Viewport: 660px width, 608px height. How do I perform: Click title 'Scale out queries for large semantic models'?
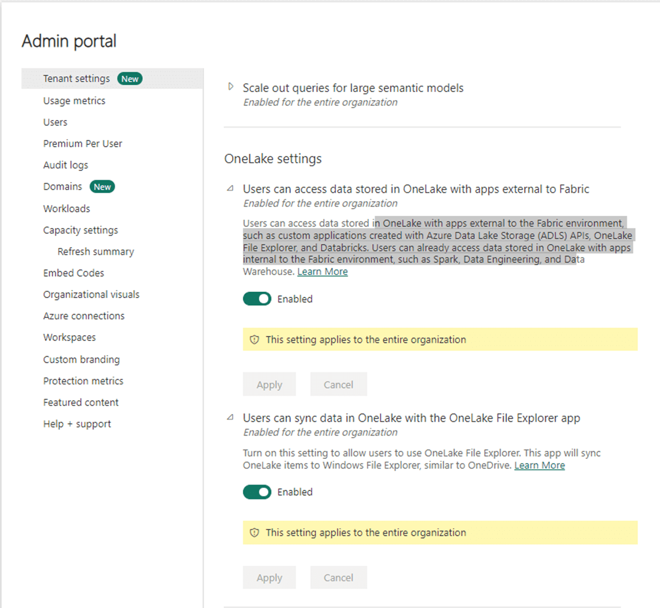pyautogui.click(x=353, y=88)
